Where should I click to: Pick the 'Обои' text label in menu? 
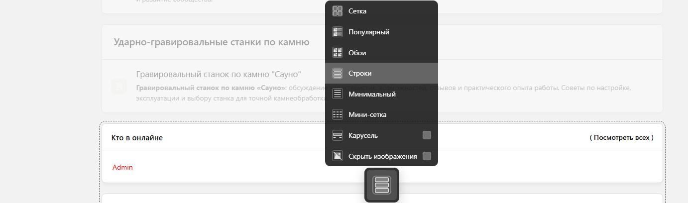[357, 53]
